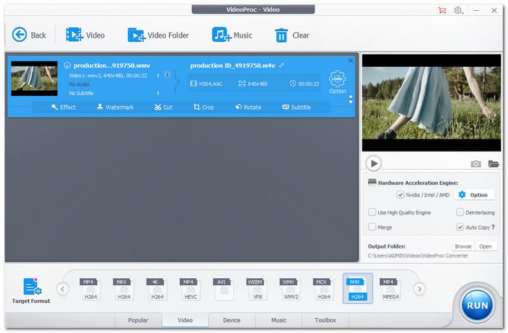Select MP4 H264 format preset

click(90, 289)
